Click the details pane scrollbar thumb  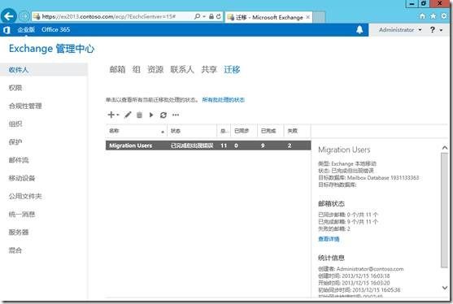tap(444, 211)
